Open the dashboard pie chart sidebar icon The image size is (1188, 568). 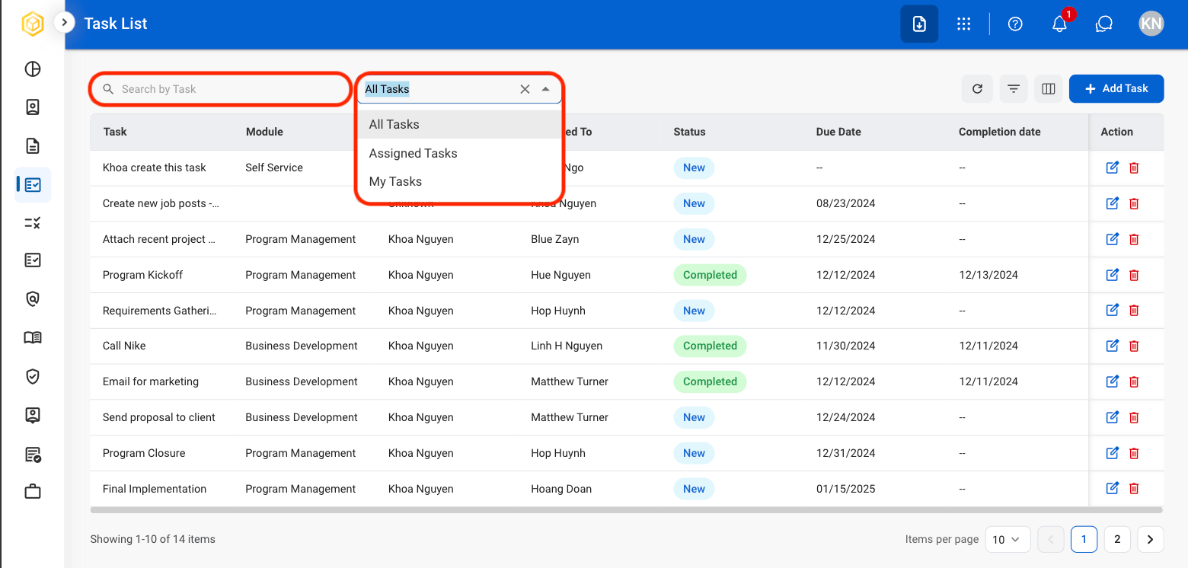(33, 69)
